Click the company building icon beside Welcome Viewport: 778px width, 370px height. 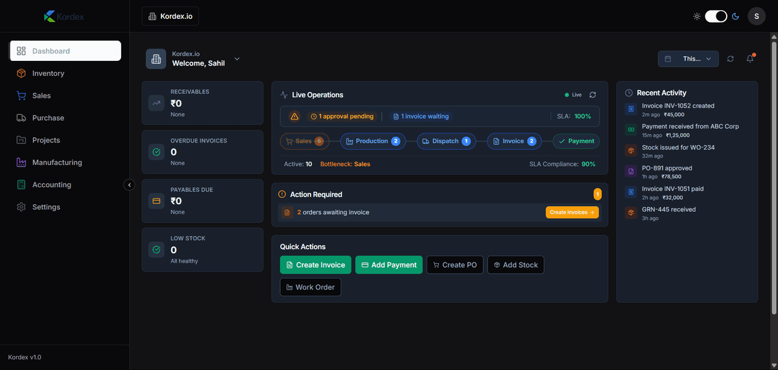(x=156, y=59)
